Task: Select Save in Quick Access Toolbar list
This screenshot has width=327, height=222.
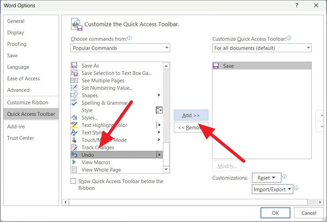Action: (x=262, y=66)
